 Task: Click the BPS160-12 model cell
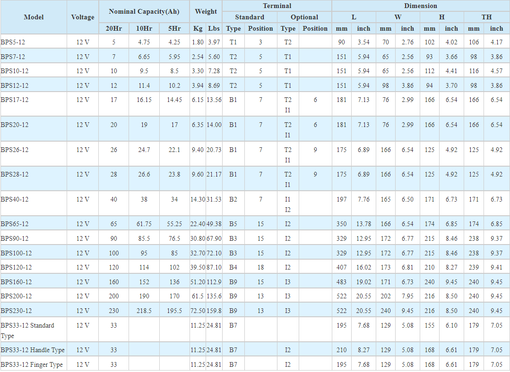tap(17, 282)
